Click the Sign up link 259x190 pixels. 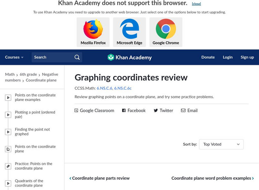pos(247,57)
